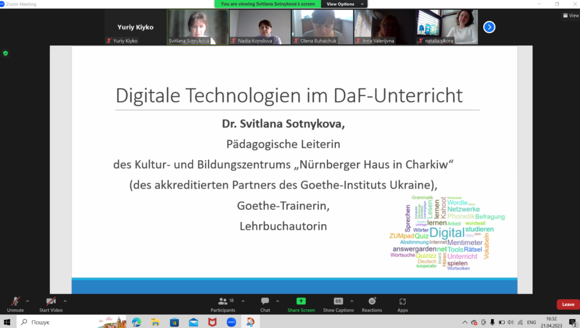
Task: Select Svitlana Sotnykova's video tile
Action: coord(198,27)
